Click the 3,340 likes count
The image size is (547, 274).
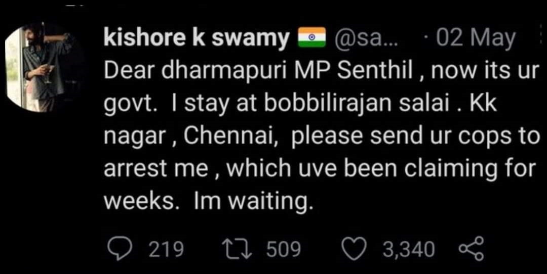(x=409, y=250)
